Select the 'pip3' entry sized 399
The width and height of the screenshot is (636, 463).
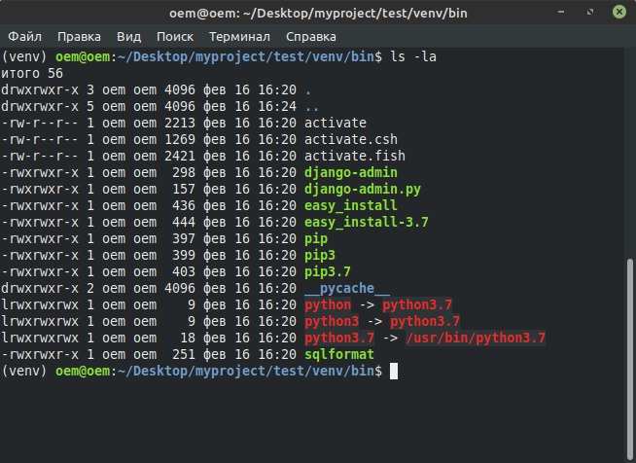pos(320,256)
